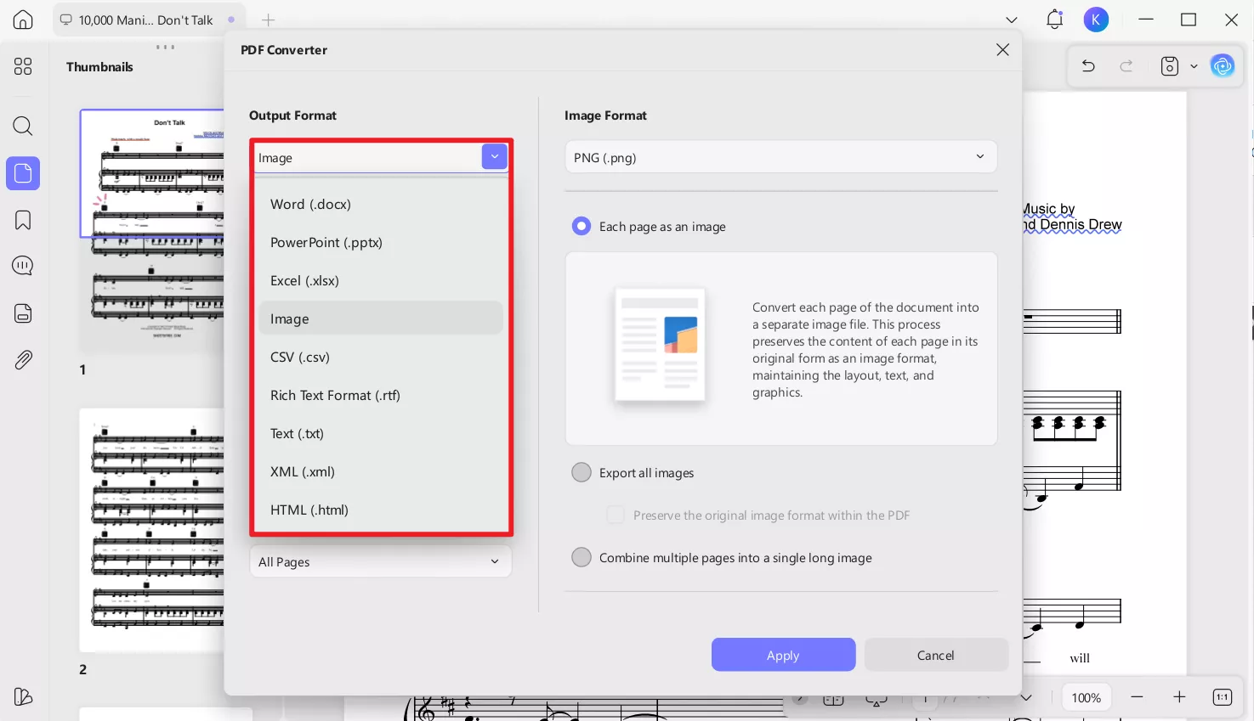Enable Export all images
Viewport: 1254px width, 721px height.
582,472
